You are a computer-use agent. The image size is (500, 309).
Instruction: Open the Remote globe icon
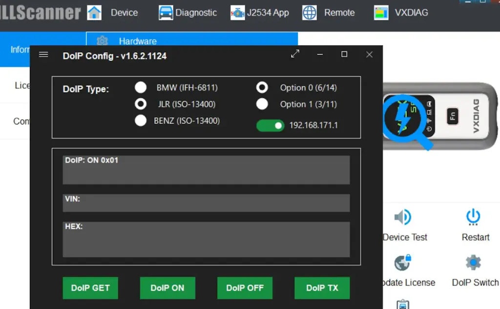point(310,13)
